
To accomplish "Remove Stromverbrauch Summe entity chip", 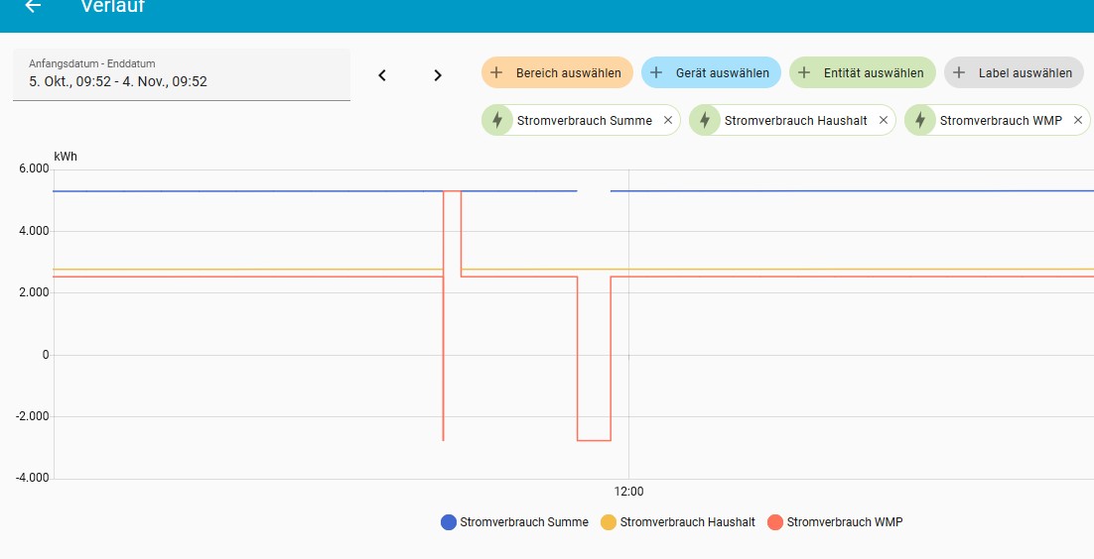I will click(668, 120).
